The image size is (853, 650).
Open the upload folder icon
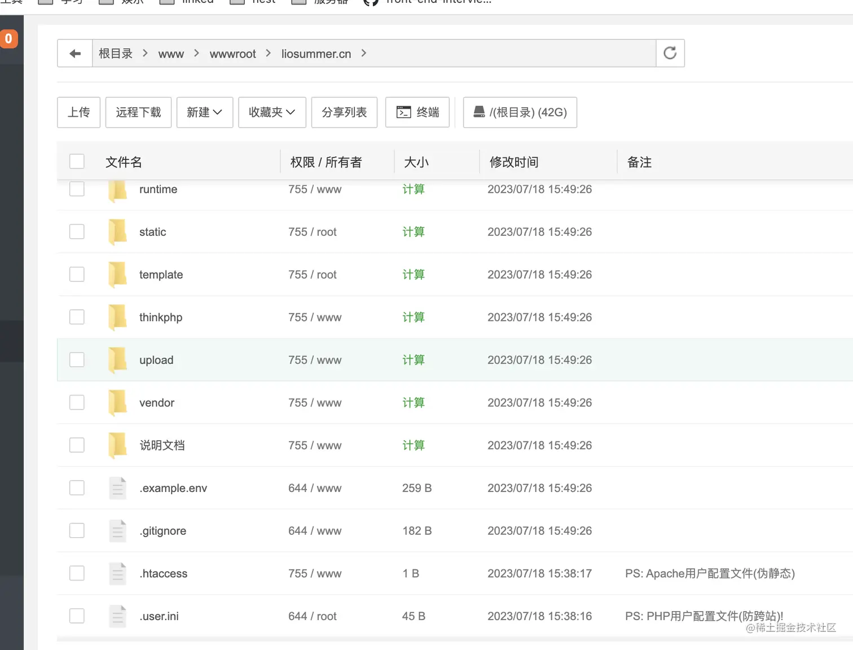coord(117,360)
